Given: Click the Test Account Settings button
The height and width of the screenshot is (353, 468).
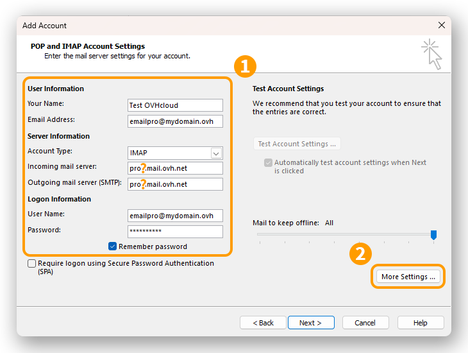Looking at the screenshot, I should coord(297,144).
